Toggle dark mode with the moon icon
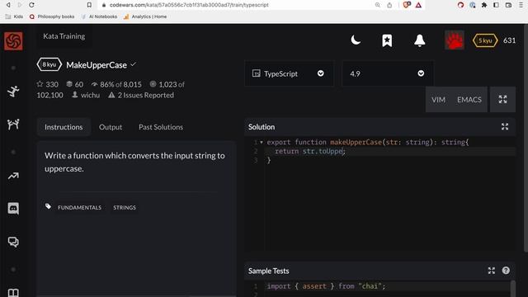This screenshot has height=297, width=528. tap(356, 40)
